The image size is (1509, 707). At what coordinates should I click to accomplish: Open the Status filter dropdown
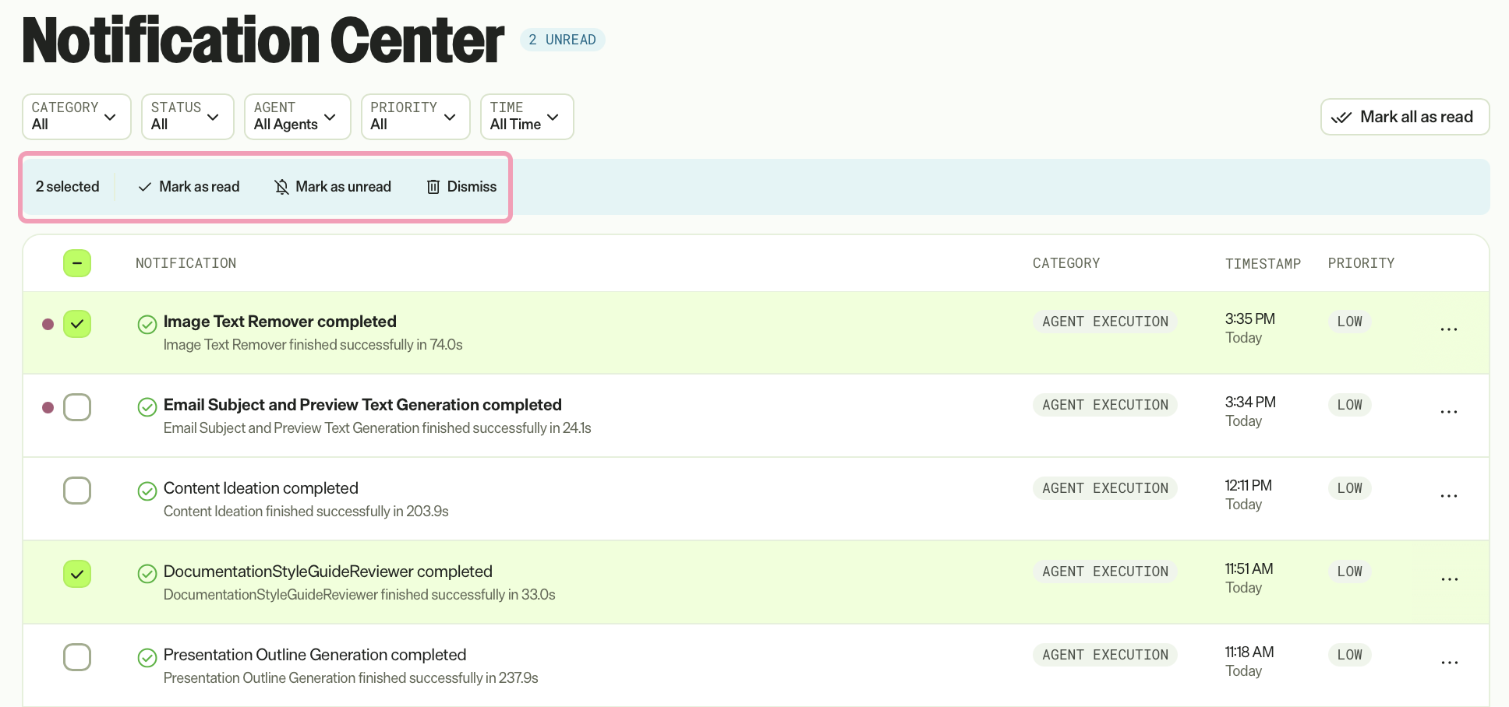tap(188, 117)
